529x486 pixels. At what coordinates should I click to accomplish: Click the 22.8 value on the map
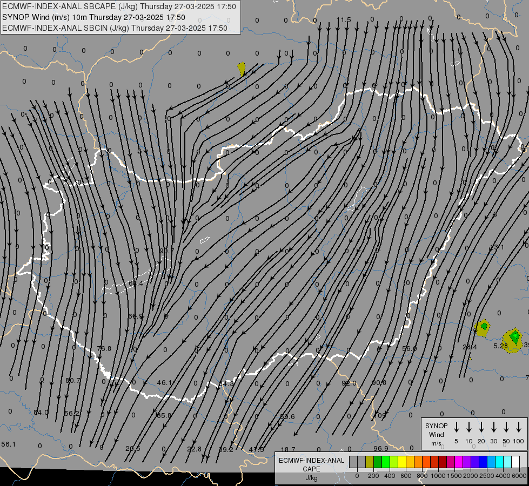195,449
